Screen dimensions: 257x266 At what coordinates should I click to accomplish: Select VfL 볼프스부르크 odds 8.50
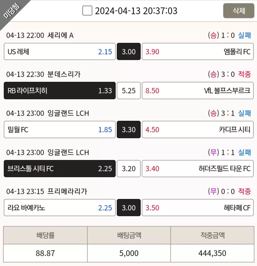pyautogui.click(x=198, y=90)
